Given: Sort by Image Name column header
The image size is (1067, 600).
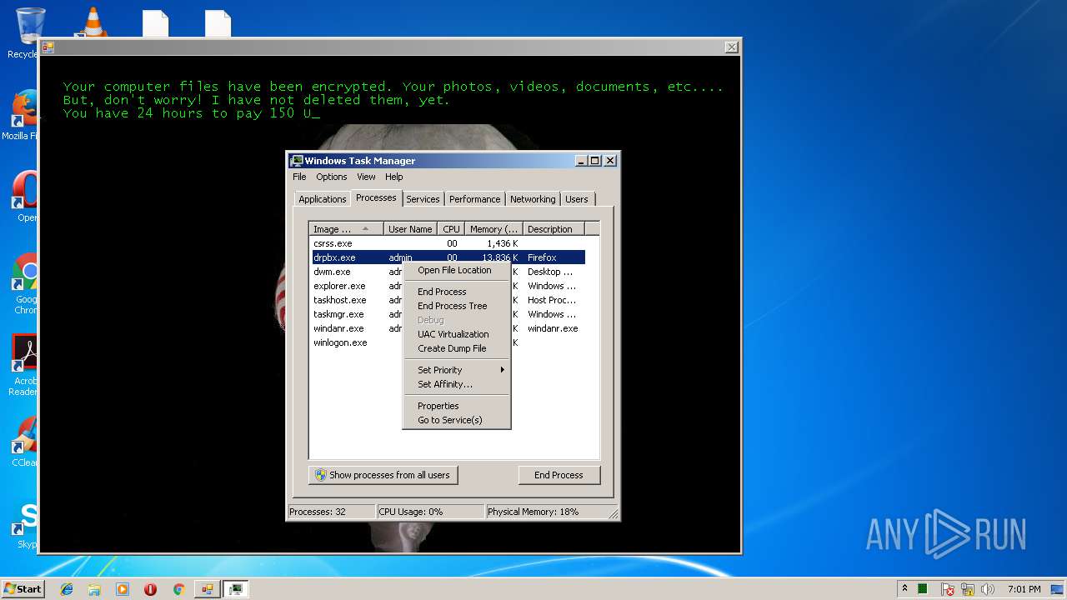Looking at the screenshot, I should [x=347, y=229].
